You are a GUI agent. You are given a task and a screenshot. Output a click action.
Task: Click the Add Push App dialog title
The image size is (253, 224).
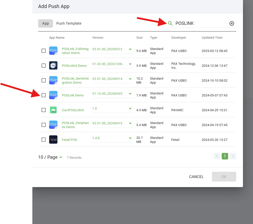point(54,6)
